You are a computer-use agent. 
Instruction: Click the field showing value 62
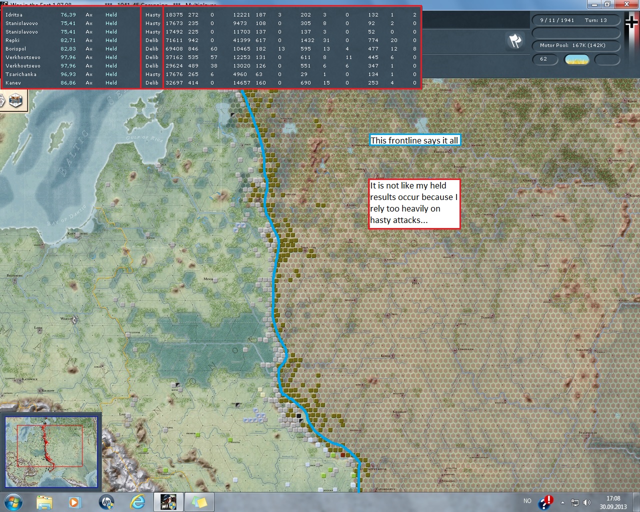click(546, 59)
